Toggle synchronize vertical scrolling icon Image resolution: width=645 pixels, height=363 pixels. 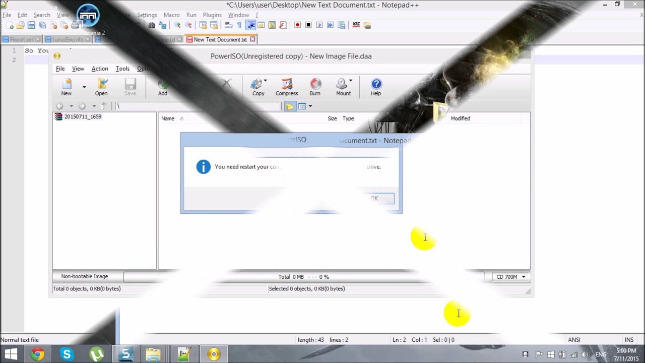(203, 25)
